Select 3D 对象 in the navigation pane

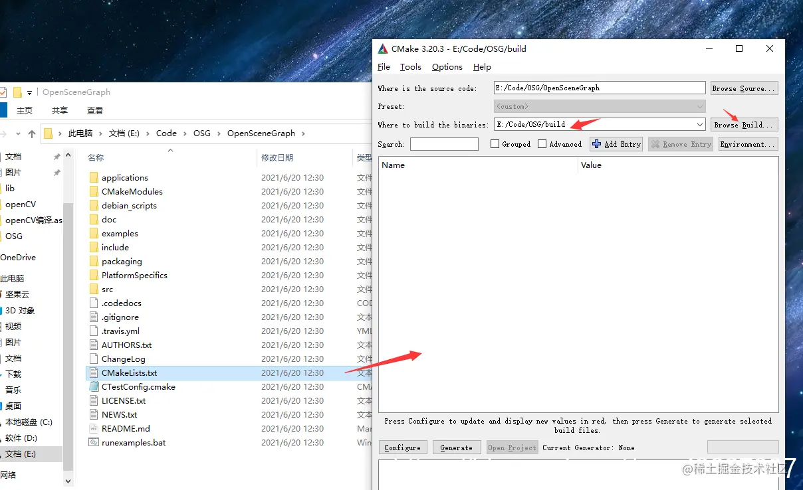[x=20, y=310]
